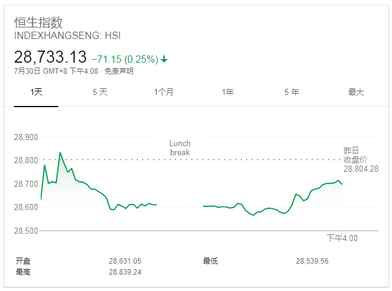Click the high value 28,839.24
This screenshot has width=392, height=291.
[125, 272]
